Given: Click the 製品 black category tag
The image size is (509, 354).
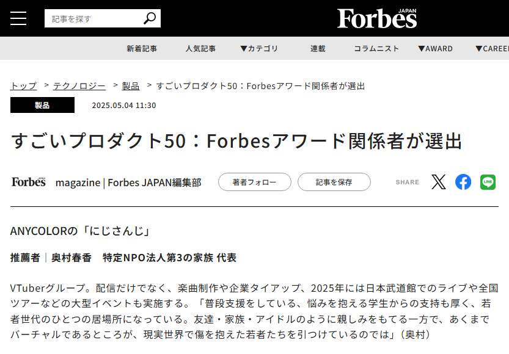Looking at the screenshot, I should coord(42,105).
